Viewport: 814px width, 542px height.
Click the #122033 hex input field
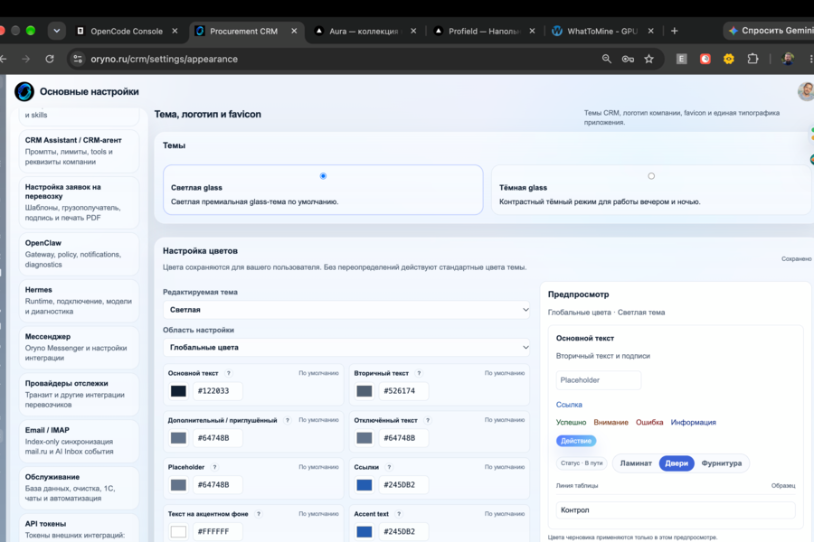click(x=217, y=391)
